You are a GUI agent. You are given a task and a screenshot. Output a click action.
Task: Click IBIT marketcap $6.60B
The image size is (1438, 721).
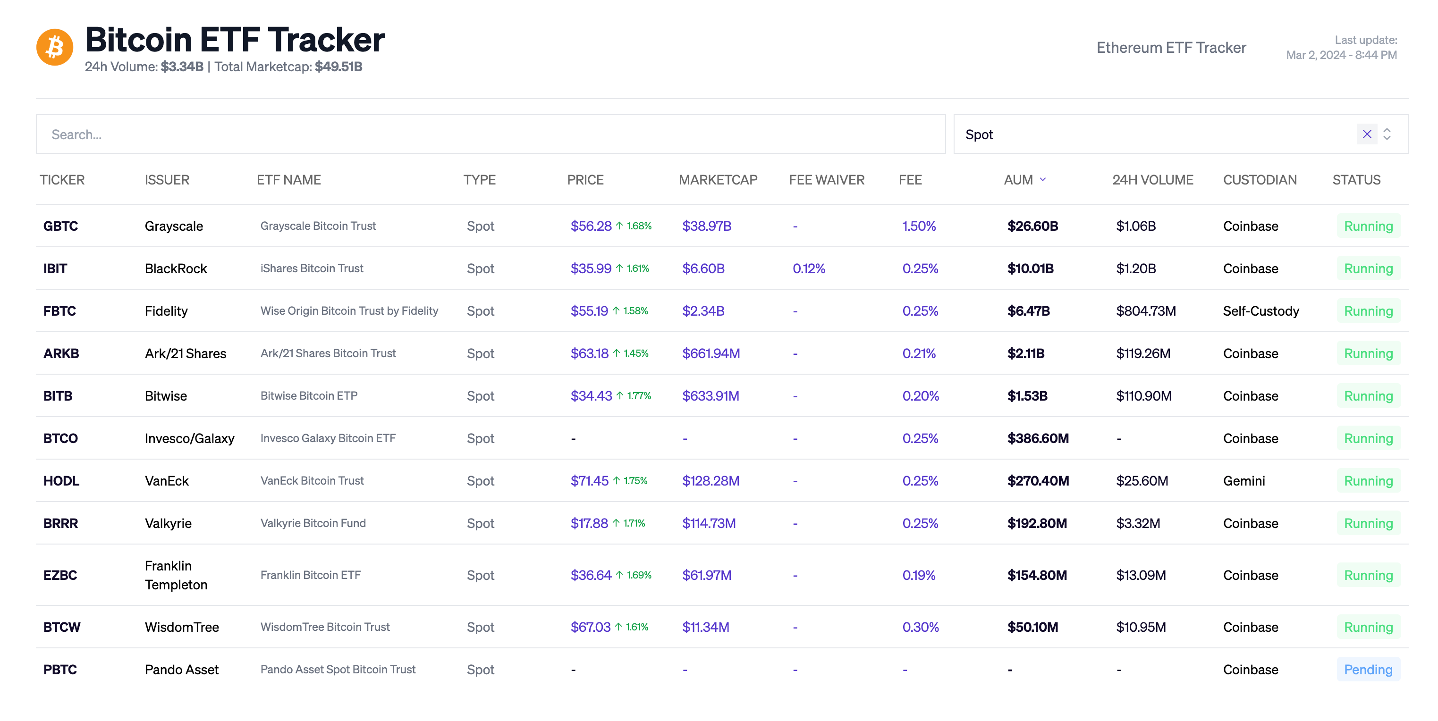pyautogui.click(x=703, y=268)
